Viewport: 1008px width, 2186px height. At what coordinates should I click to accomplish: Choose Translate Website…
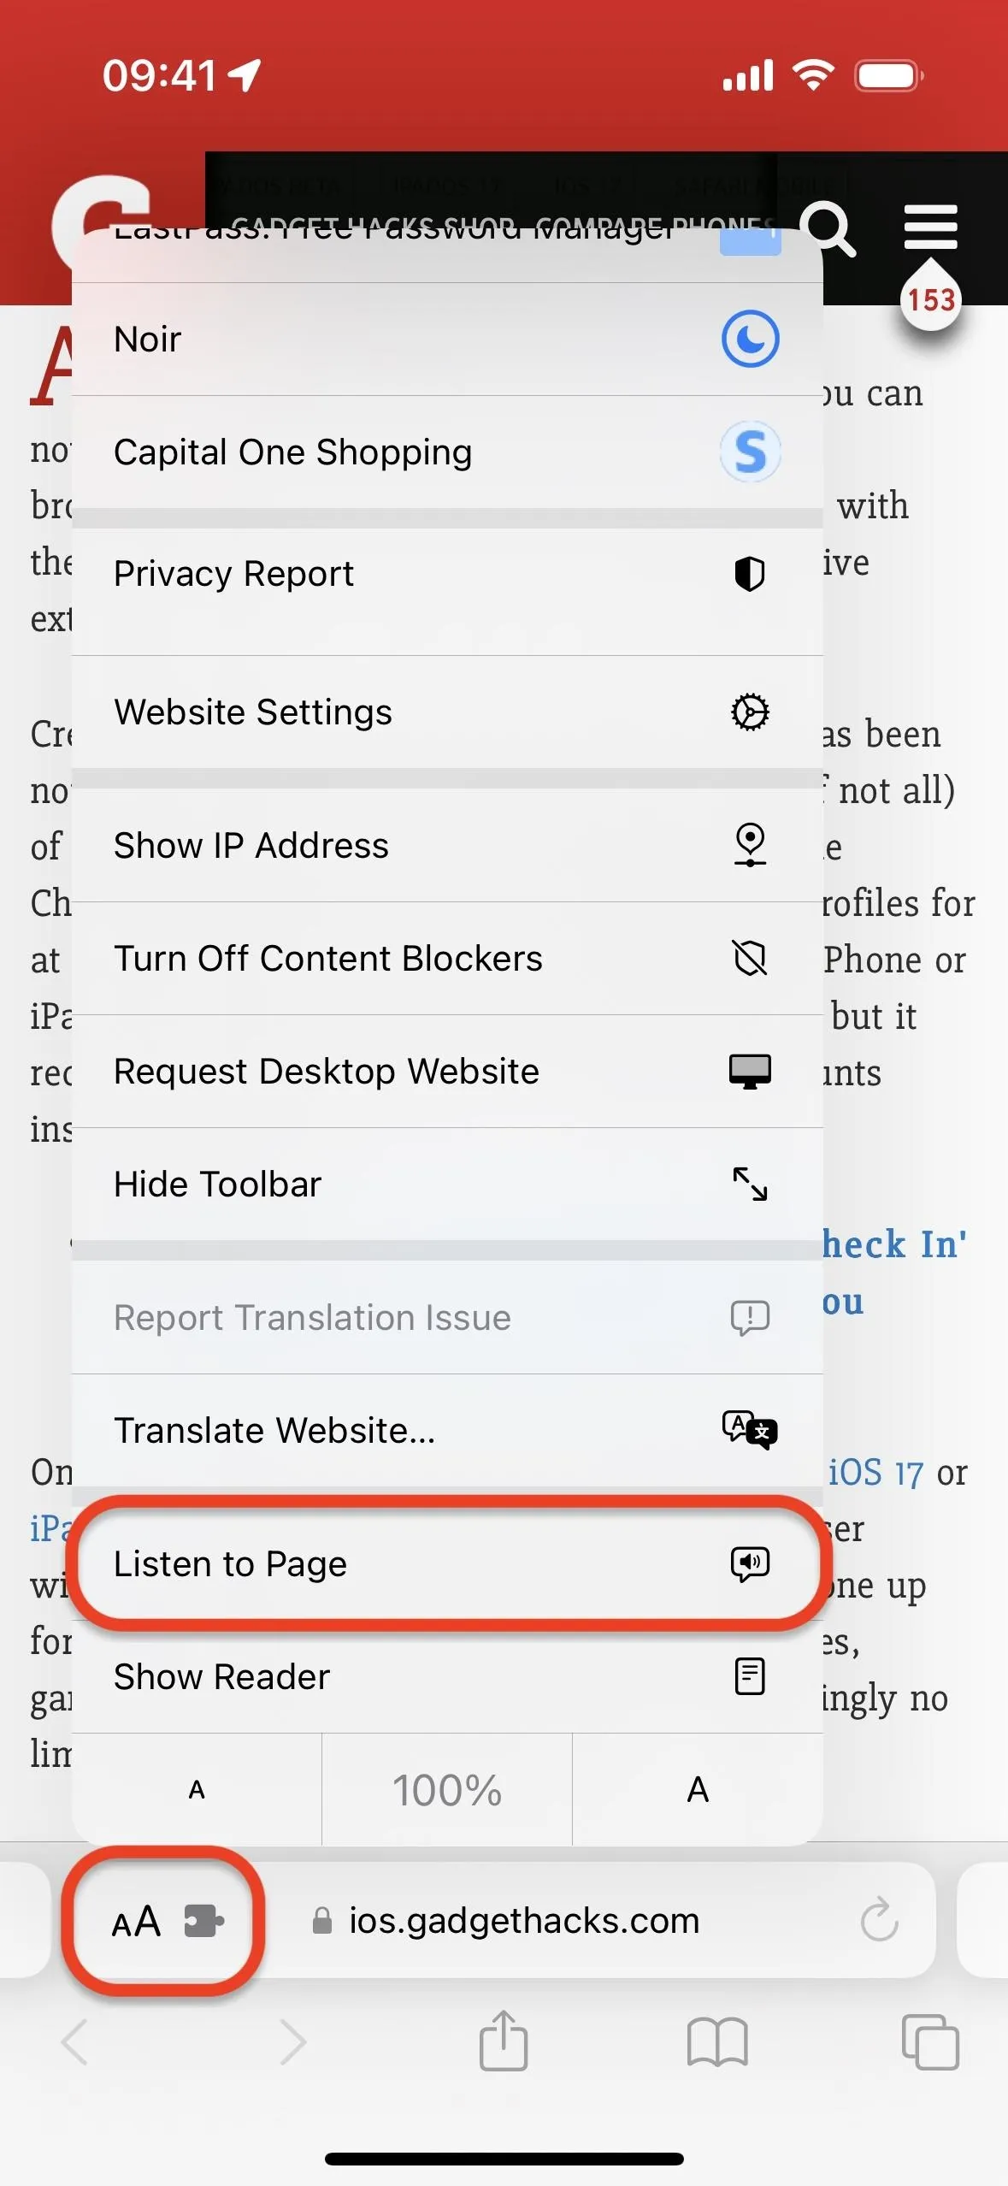tap(447, 1431)
